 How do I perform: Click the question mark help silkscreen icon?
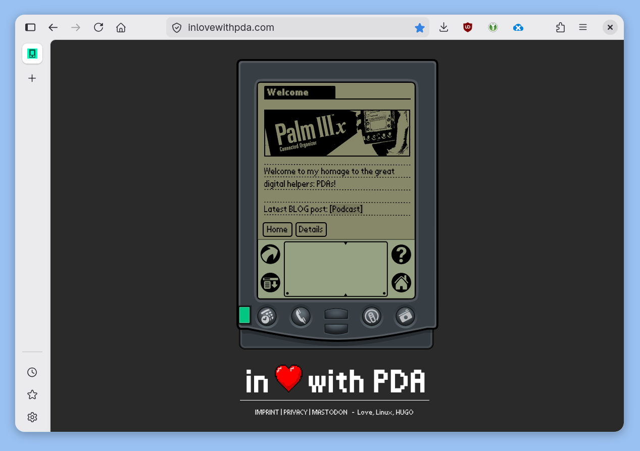pos(401,254)
